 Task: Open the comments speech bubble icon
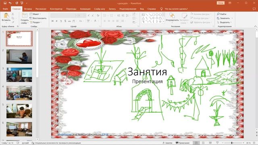[x=254, y=9]
